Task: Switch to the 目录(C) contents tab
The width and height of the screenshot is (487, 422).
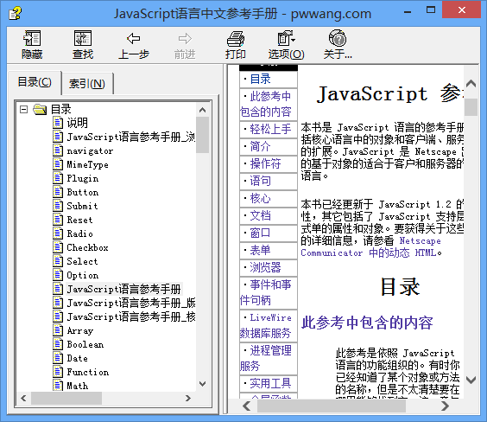Action: click(x=35, y=82)
